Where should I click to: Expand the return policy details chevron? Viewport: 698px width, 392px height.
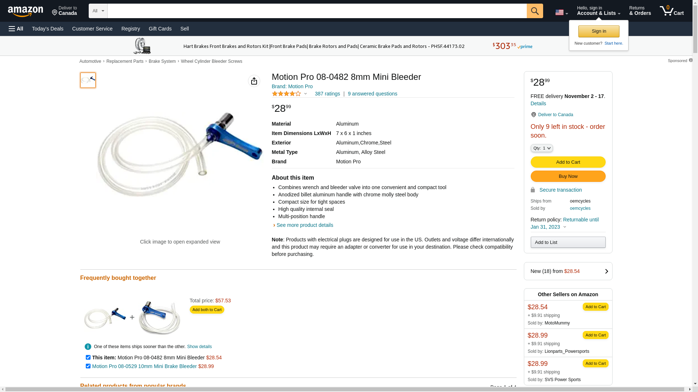coord(565,227)
